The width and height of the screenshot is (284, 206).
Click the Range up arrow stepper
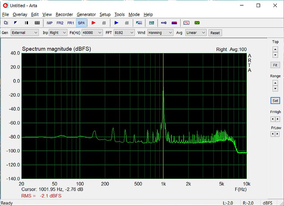pos(275,83)
